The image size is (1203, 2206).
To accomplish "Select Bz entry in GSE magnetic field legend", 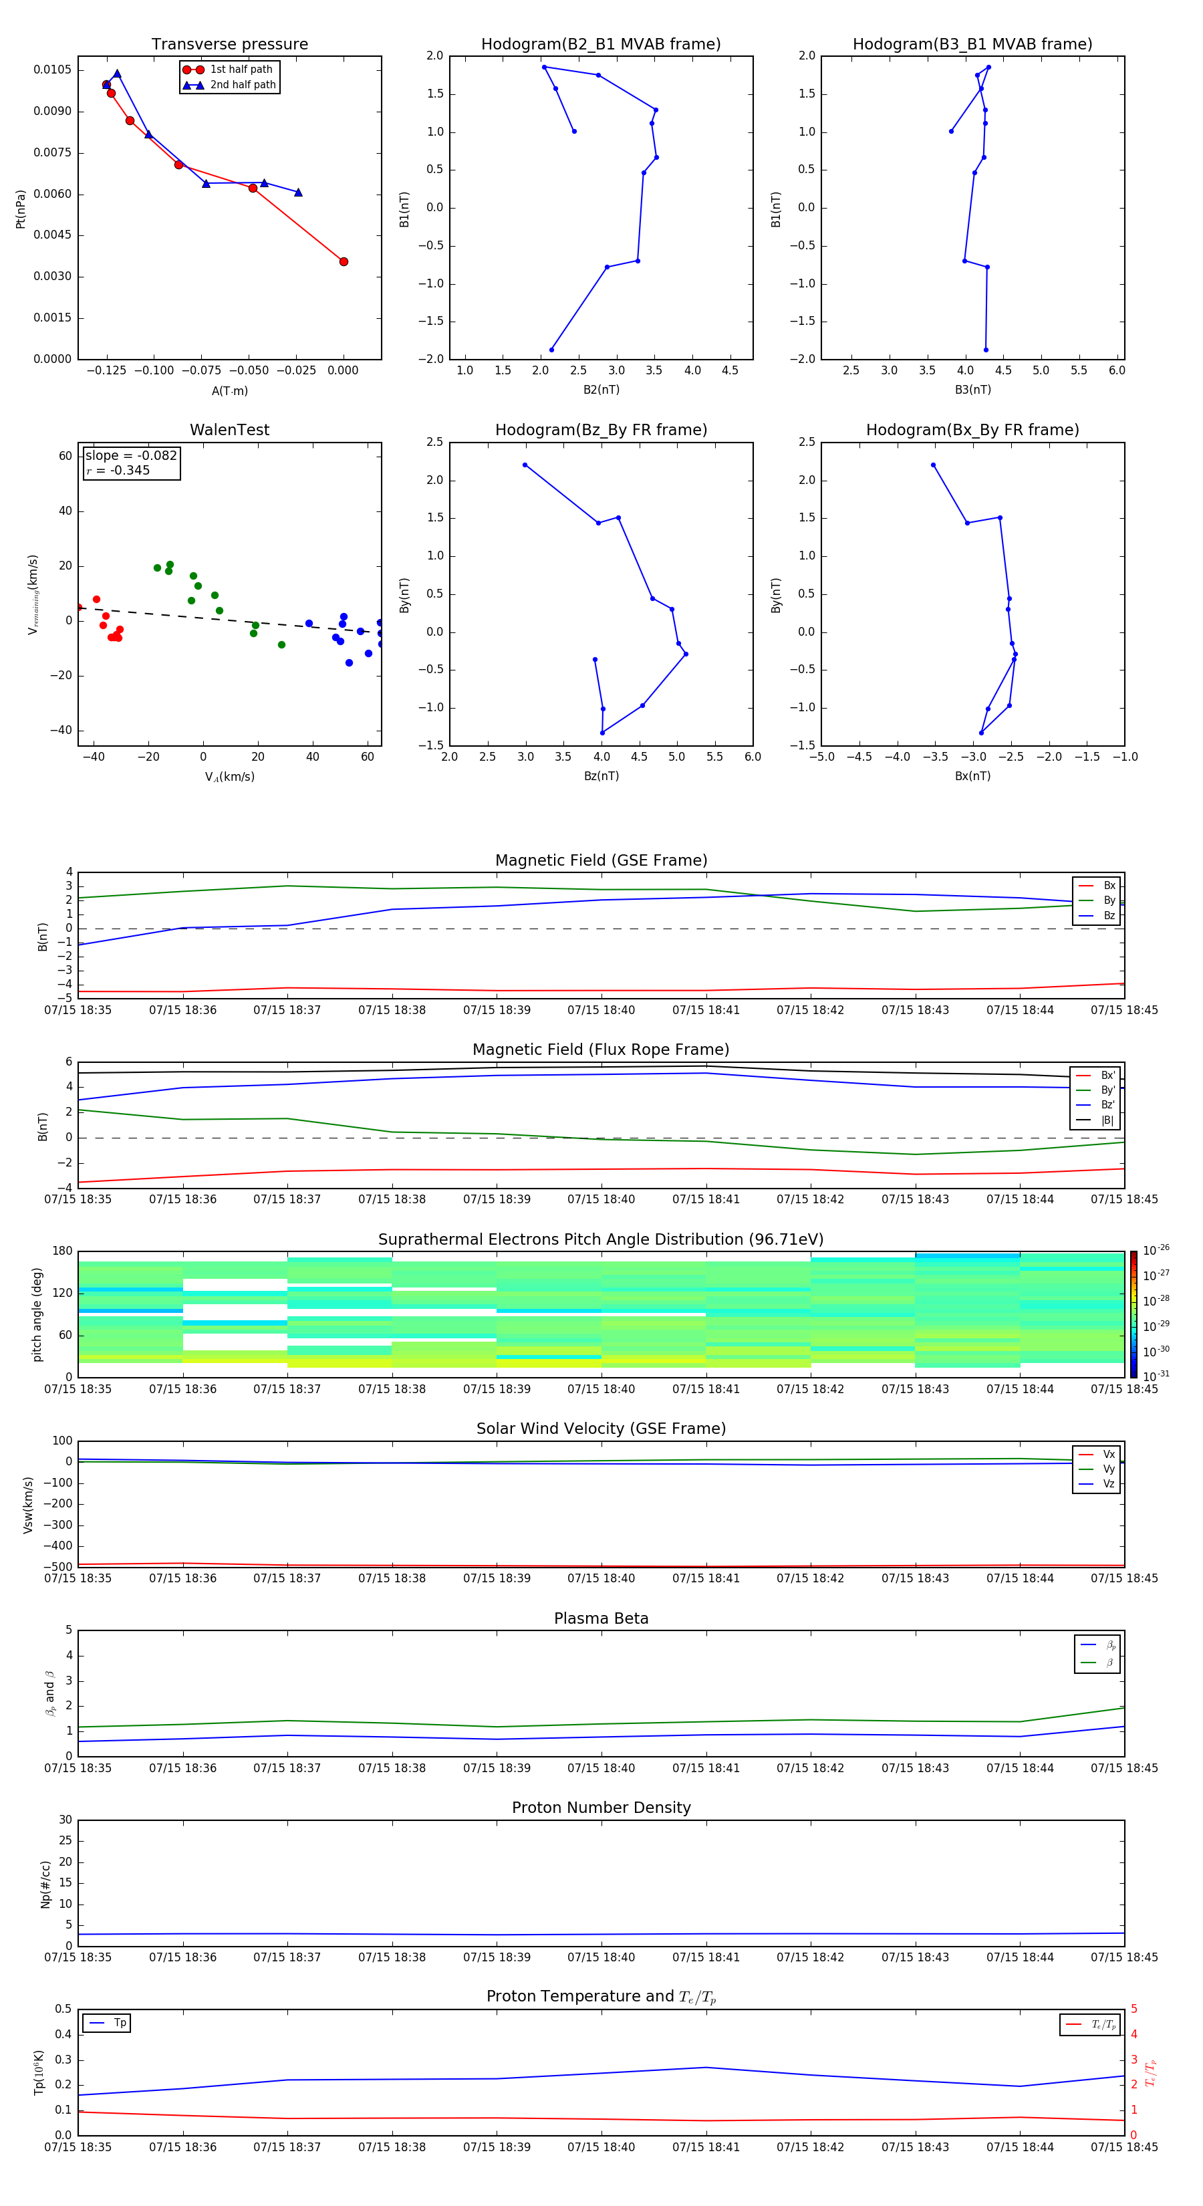I will coord(1097,915).
